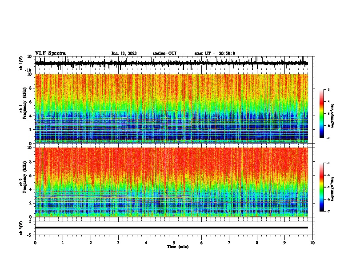Click the ch.1 spectrogram "6" kHz tick label
This screenshot has height=272, width=352.
pos(31,102)
